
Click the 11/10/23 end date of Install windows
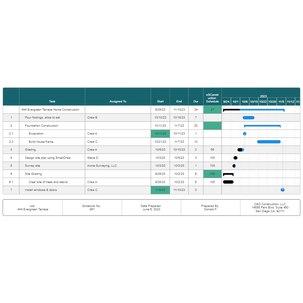[x=179, y=190]
